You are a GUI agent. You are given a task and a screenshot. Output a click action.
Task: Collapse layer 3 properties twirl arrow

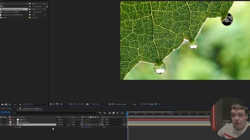(8, 125)
